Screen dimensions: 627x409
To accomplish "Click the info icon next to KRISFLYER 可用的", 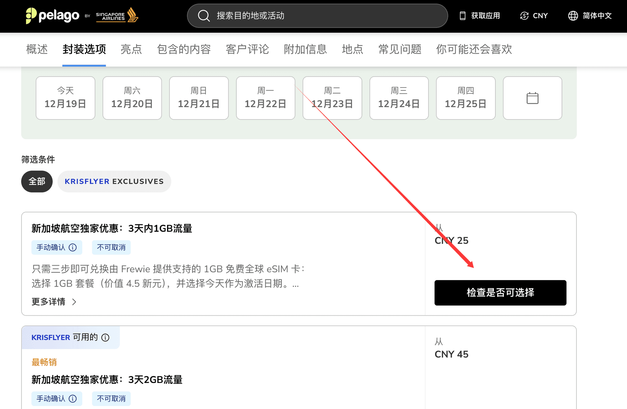I will (105, 338).
